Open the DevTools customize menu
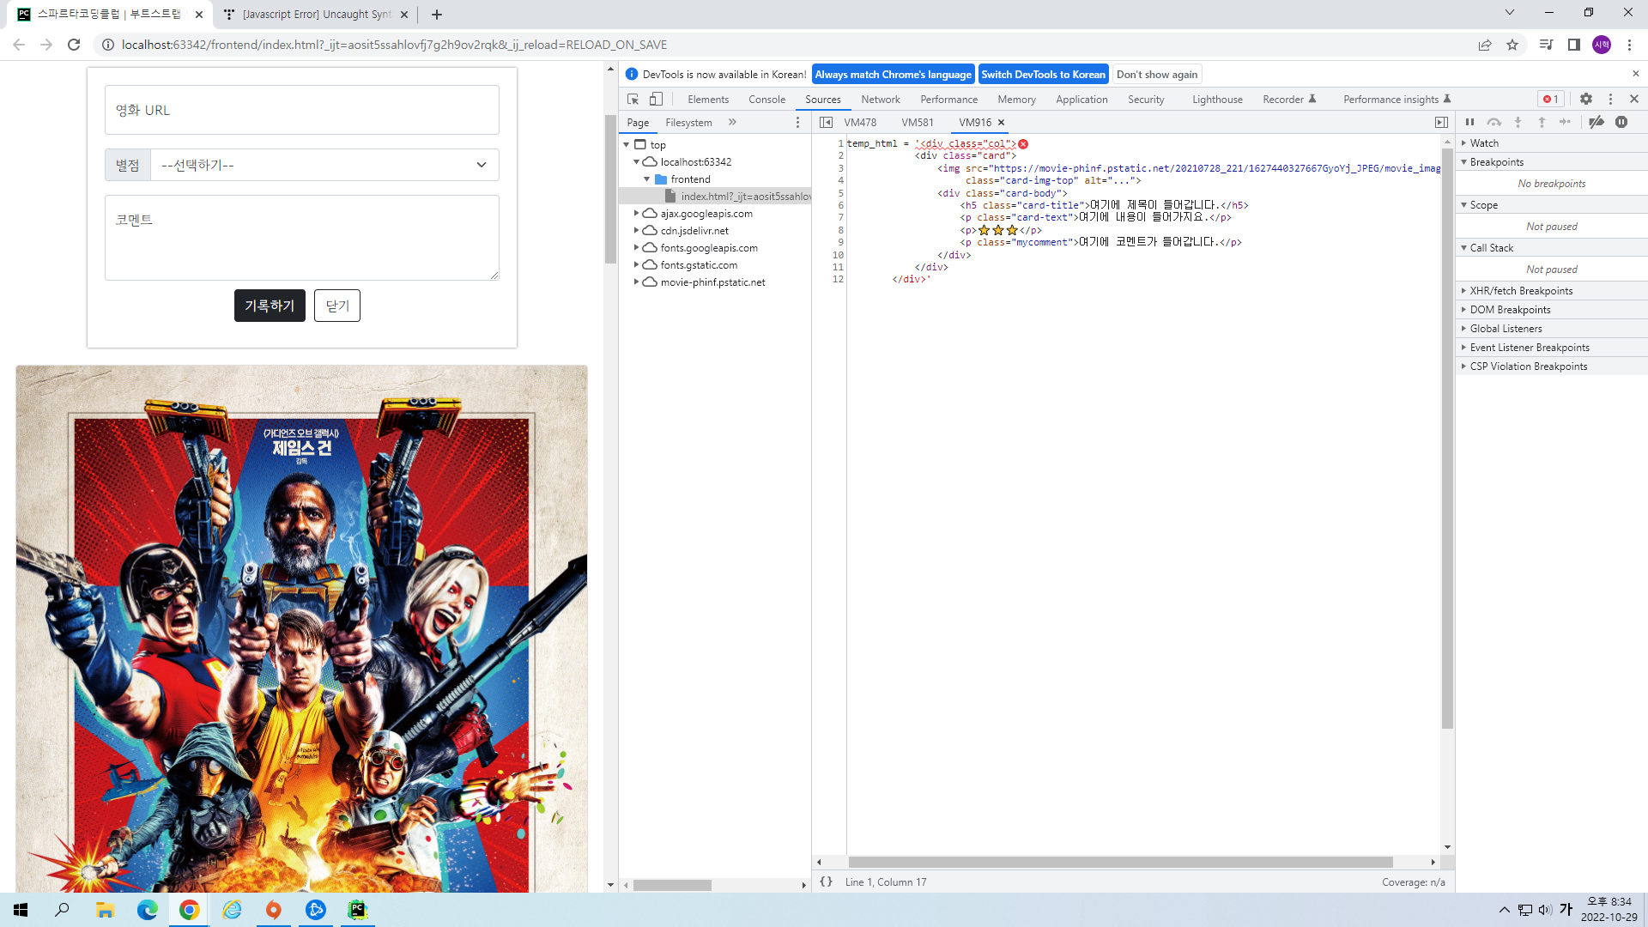 pyautogui.click(x=1610, y=99)
